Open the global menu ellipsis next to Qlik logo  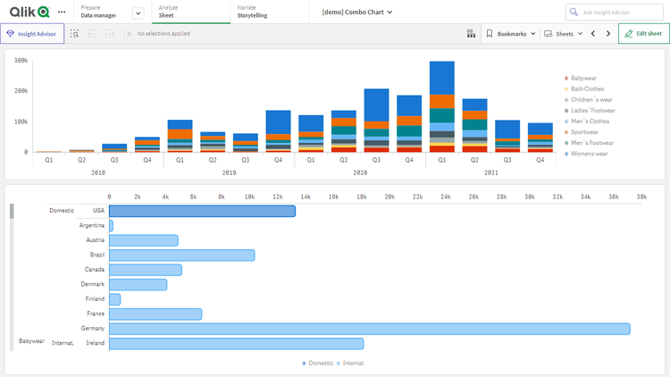62,12
